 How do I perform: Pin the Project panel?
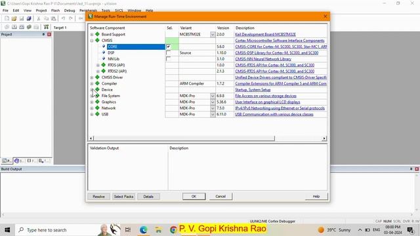click(x=43, y=34)
